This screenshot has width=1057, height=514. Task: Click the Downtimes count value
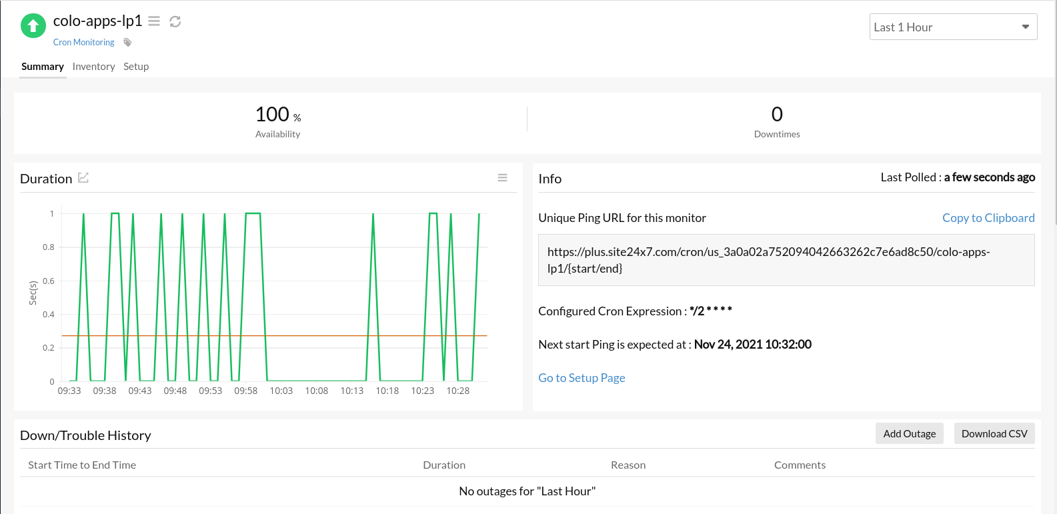coord(777,115)
